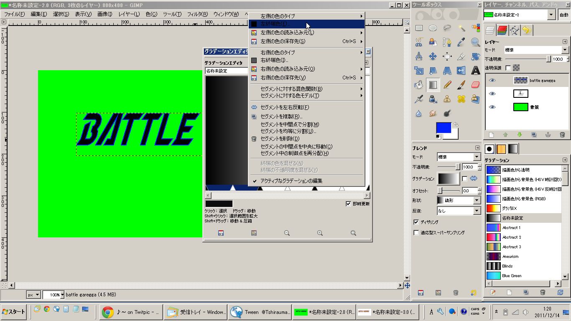571x321 pixels.
Task: Toggle visibility of the text layer
Action: [x=492, y=94]
